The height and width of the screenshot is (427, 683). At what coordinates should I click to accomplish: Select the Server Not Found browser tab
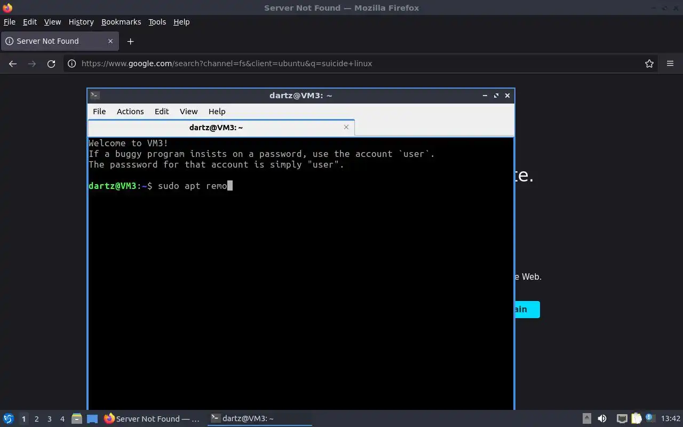click(60, 41)
